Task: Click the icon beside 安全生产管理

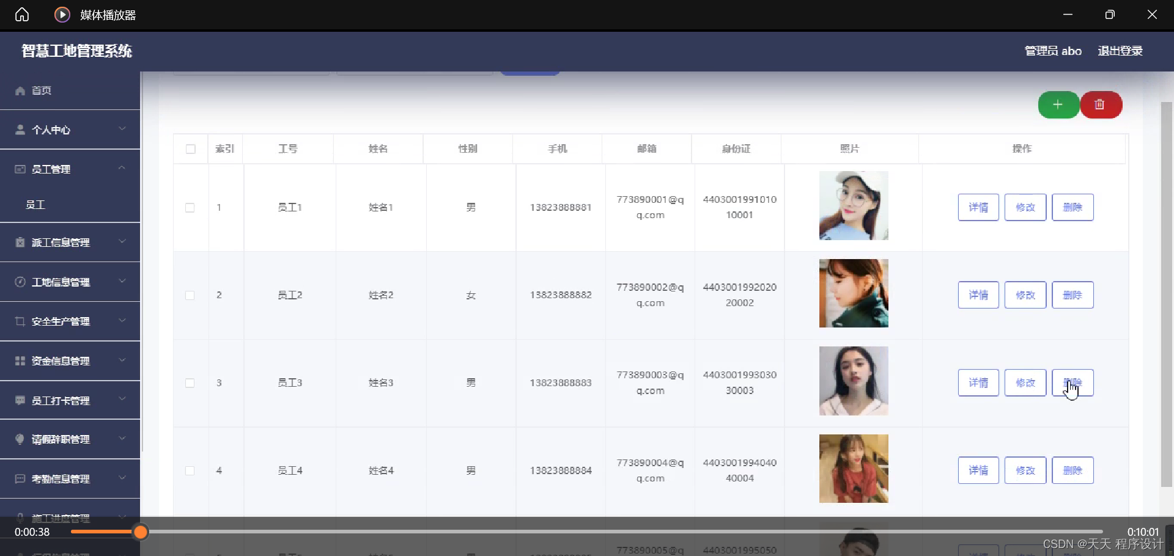Action: pos(20,321)
